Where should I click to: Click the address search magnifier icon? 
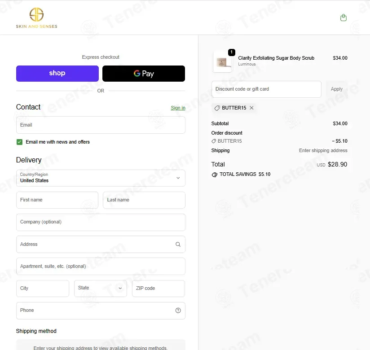point(178,245)
